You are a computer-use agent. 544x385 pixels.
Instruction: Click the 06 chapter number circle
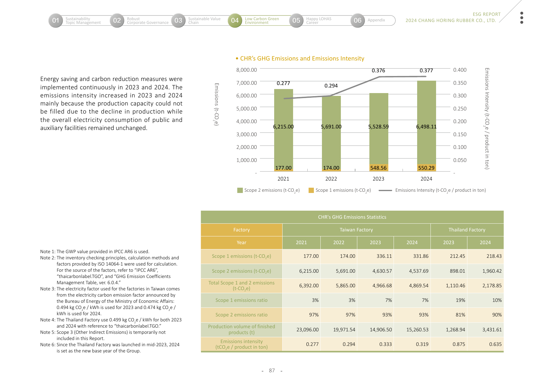tap(358, 20)
